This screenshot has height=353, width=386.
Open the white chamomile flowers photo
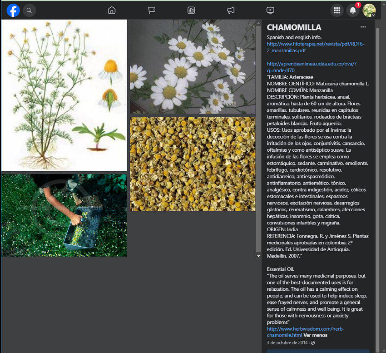click(193, 66)
